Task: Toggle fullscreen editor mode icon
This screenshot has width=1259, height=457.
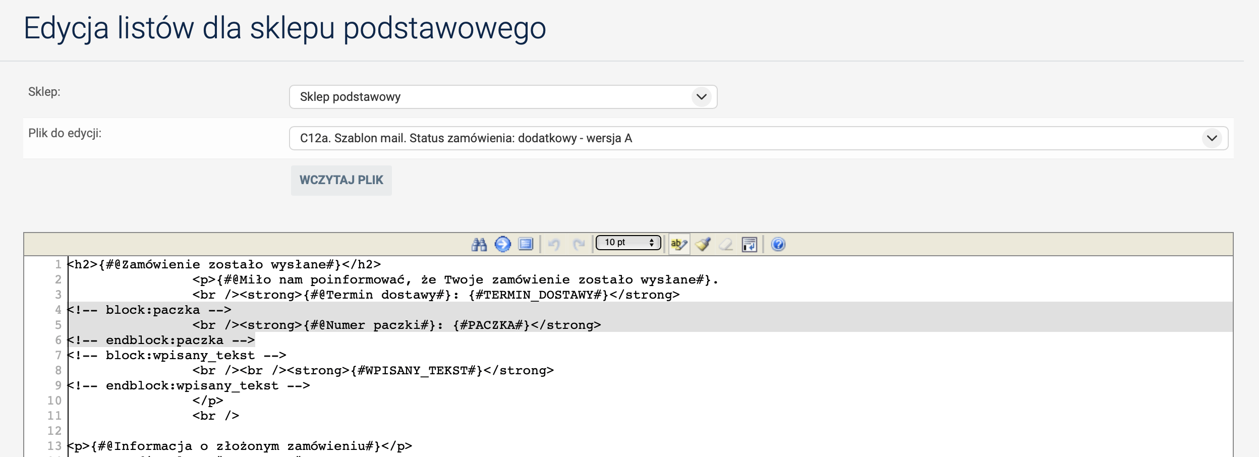Action: pos(526,245)
